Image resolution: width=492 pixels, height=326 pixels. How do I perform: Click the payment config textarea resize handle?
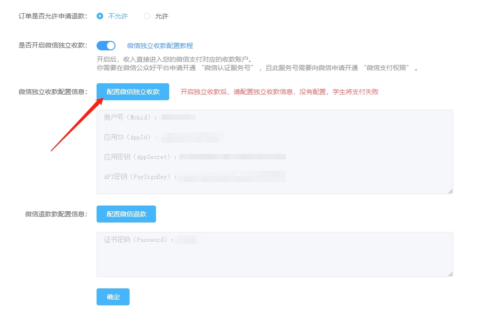(450, 191)
